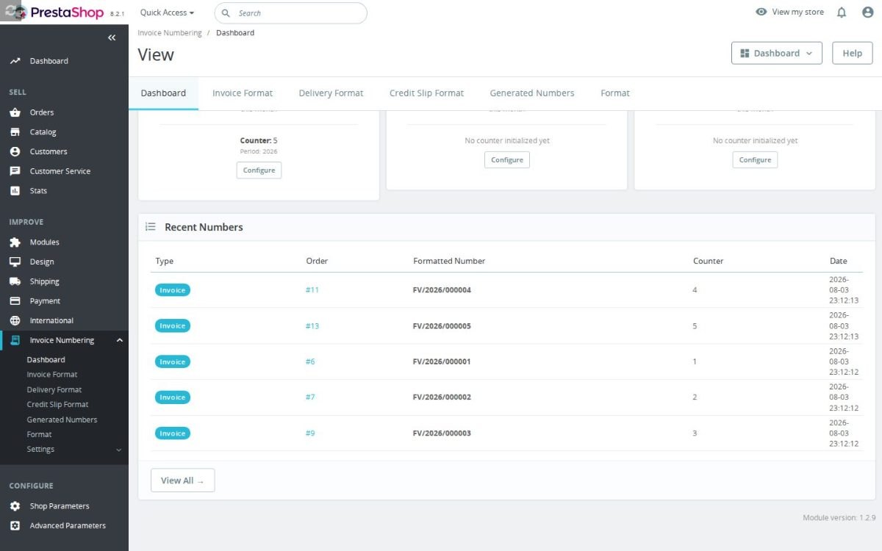The height and width of the screenshot is (551, 882).
Task: Click the Stats bar chart icon
Action: coord(15,191)
